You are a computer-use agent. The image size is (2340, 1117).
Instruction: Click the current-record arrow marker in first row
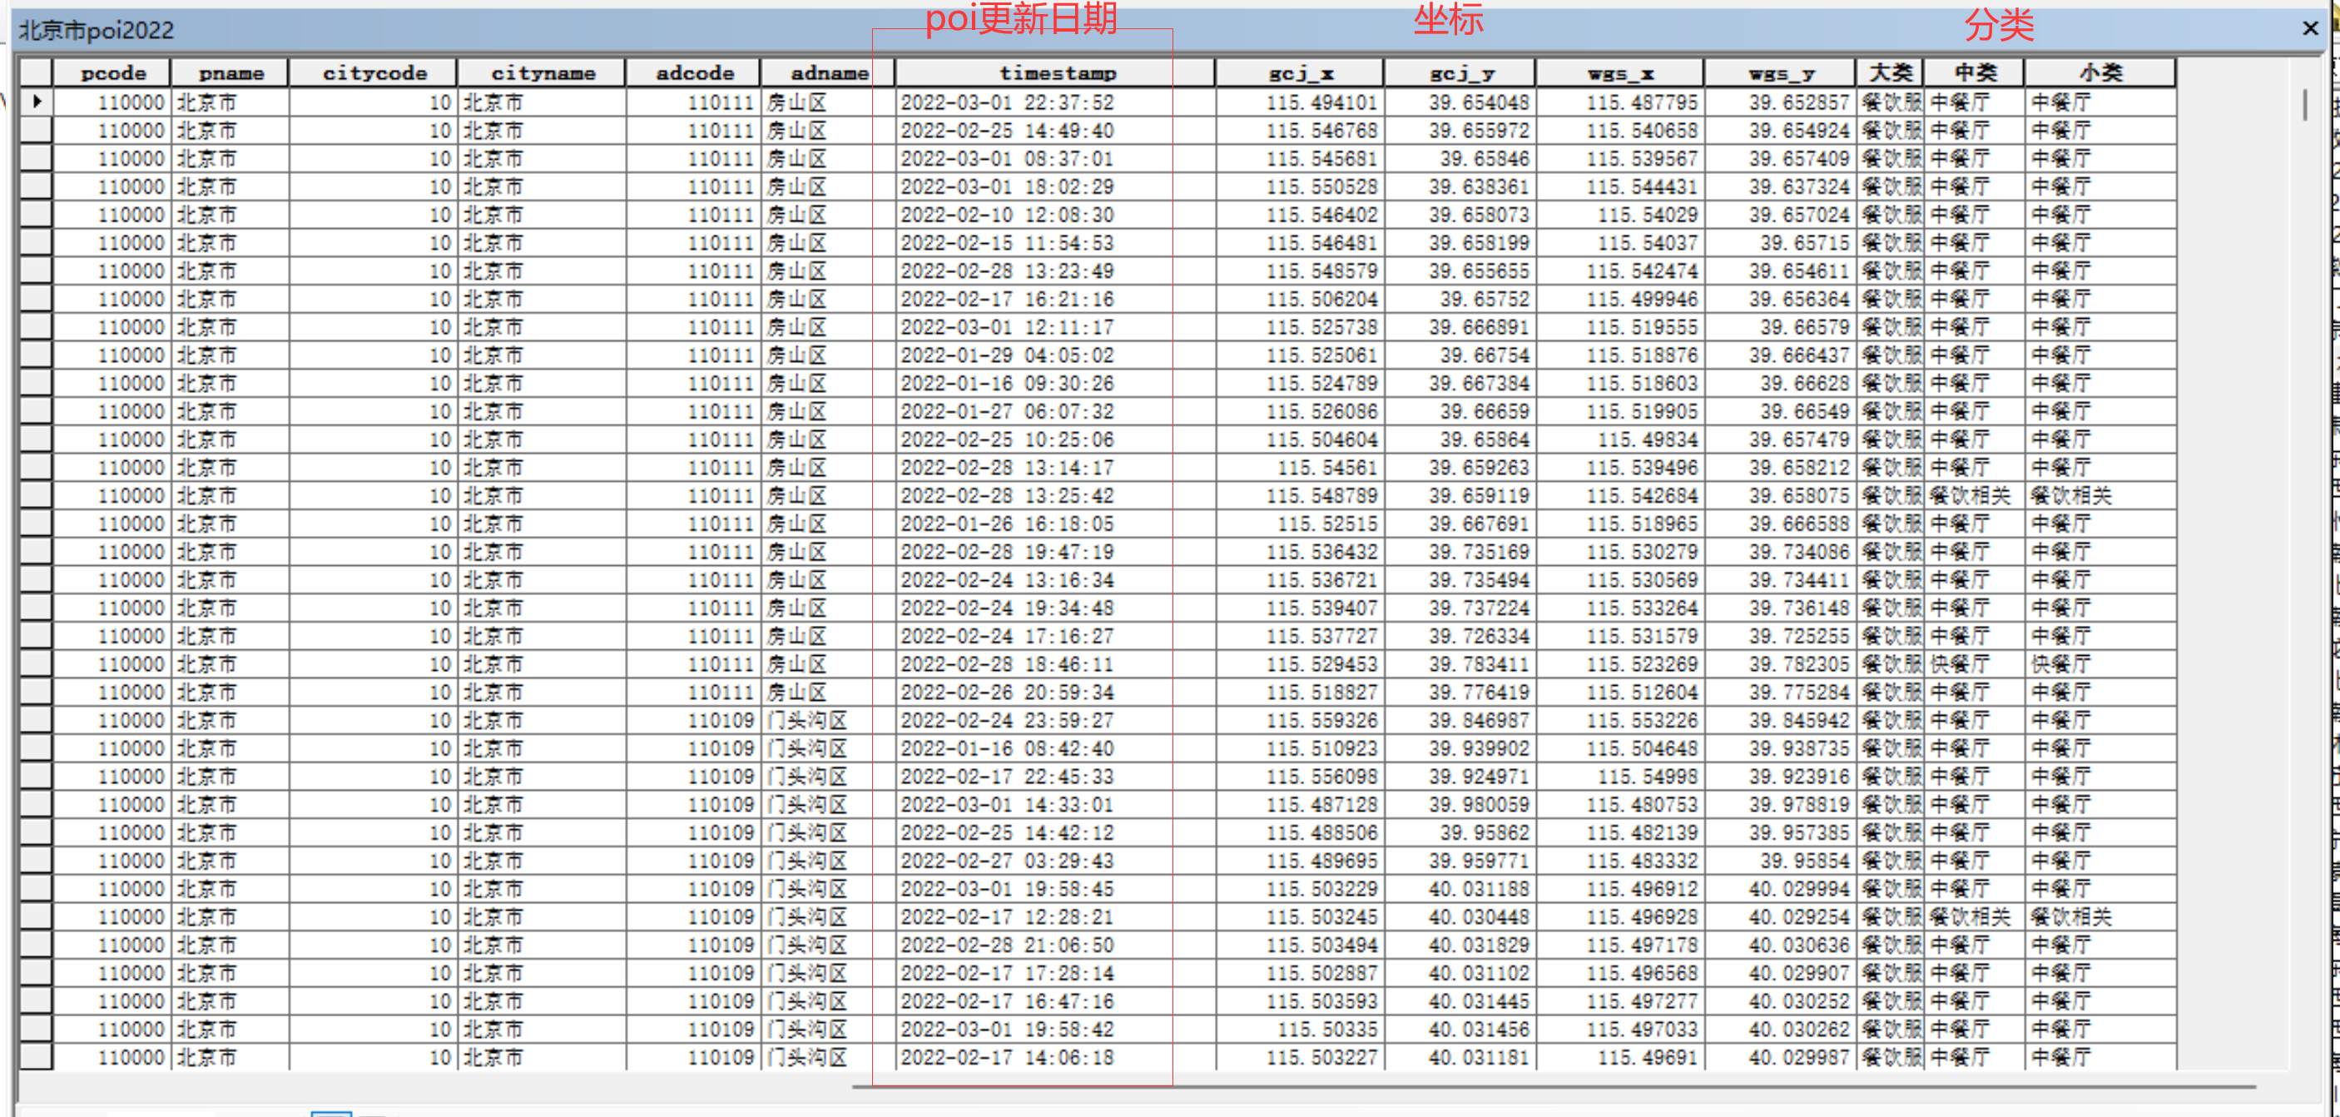[x=37, y=101]
